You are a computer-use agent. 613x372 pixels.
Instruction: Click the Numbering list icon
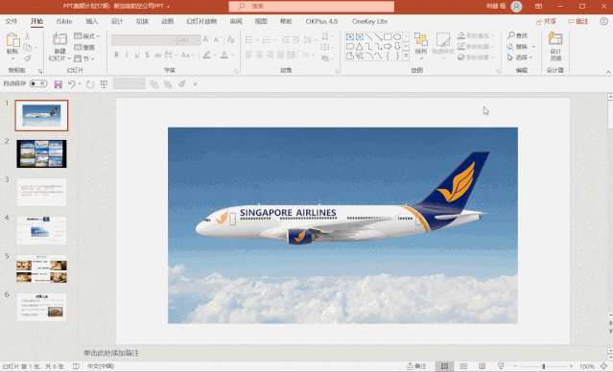coord(267,39)
